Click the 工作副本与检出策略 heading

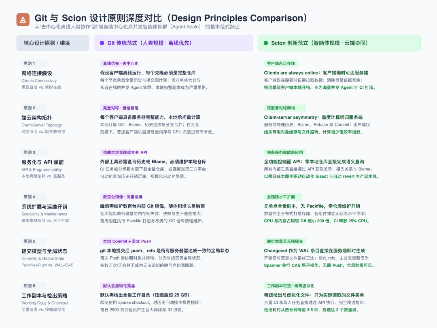click(x=45, y=295)
